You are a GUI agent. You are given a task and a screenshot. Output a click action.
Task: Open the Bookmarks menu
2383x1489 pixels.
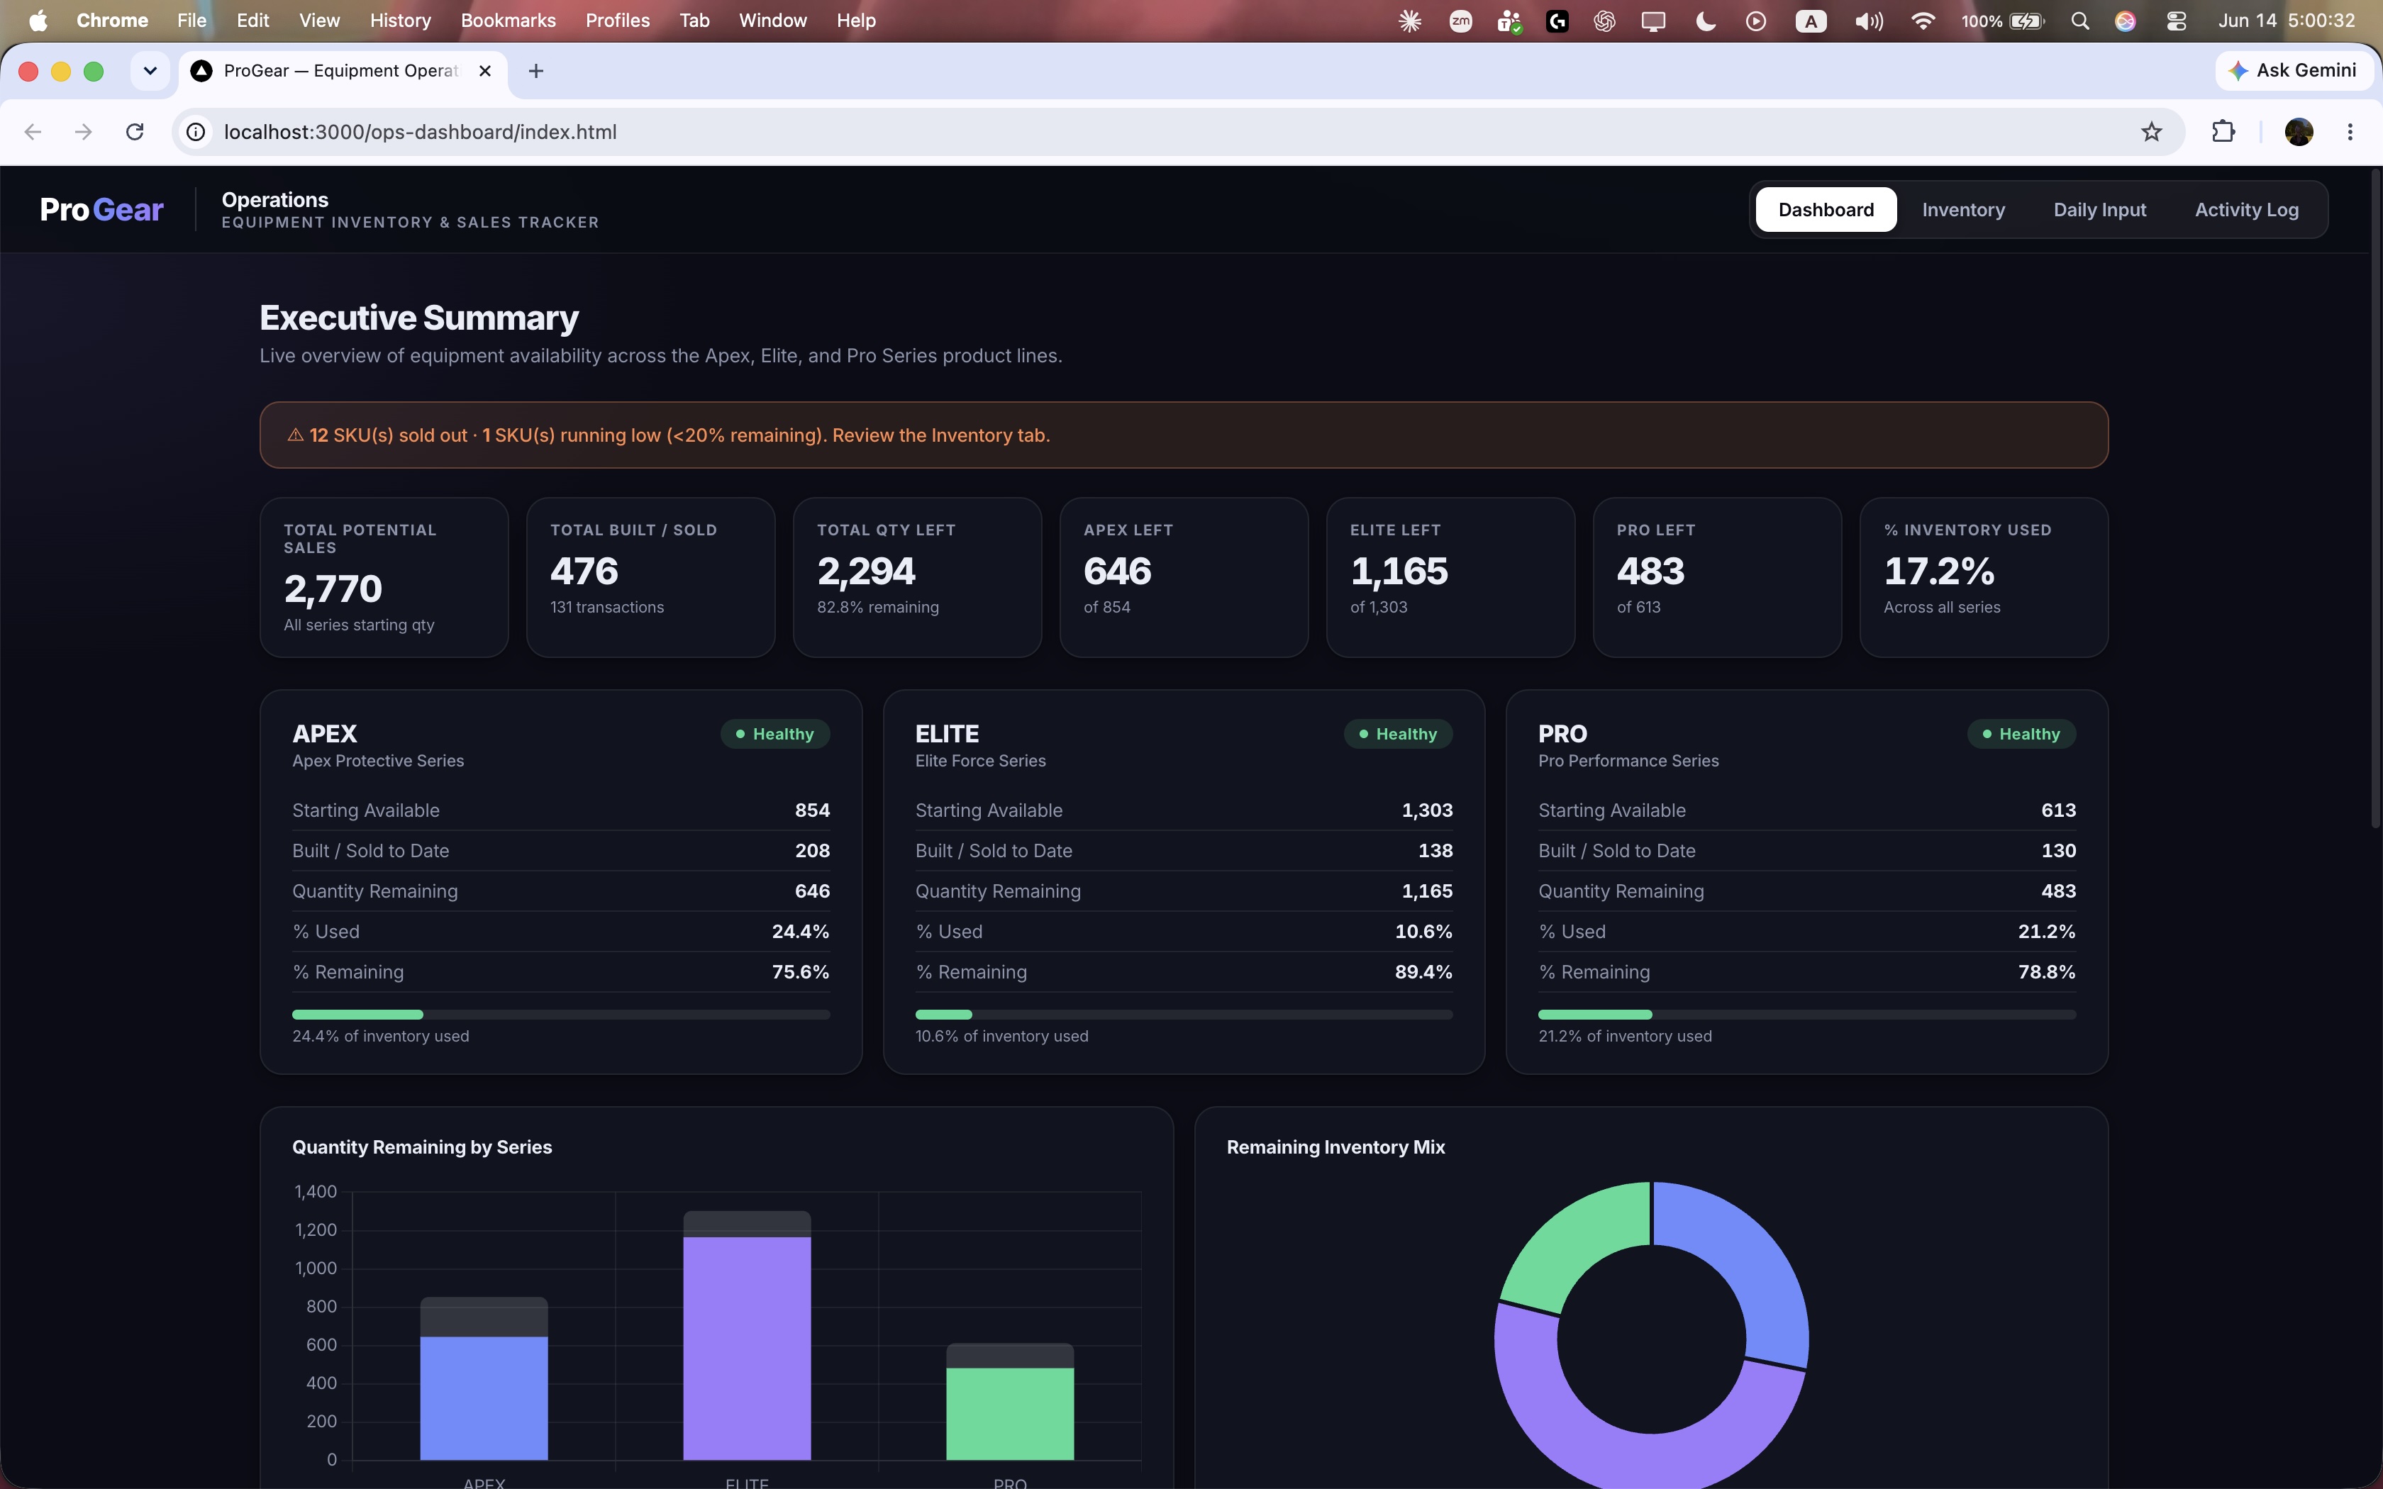[508, 21]
